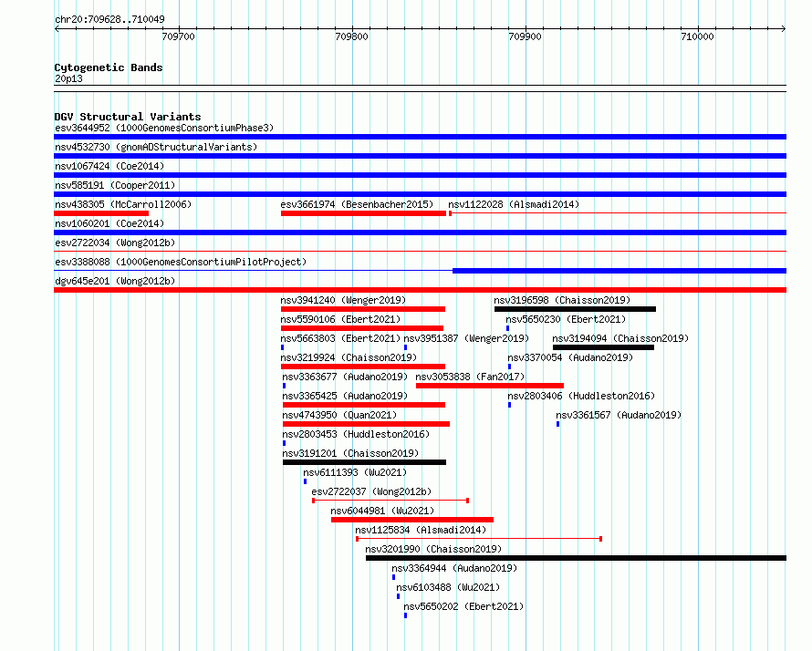Open nsv3370054 (Audano2019) variant
812x651 pixels.
point(570,357)
